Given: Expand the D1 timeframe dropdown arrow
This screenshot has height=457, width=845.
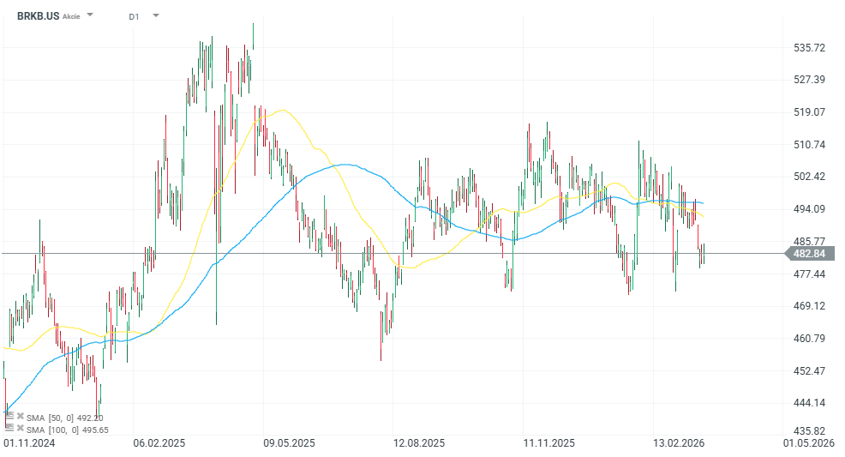Looking at the screenshot, I should pos(155,15).
